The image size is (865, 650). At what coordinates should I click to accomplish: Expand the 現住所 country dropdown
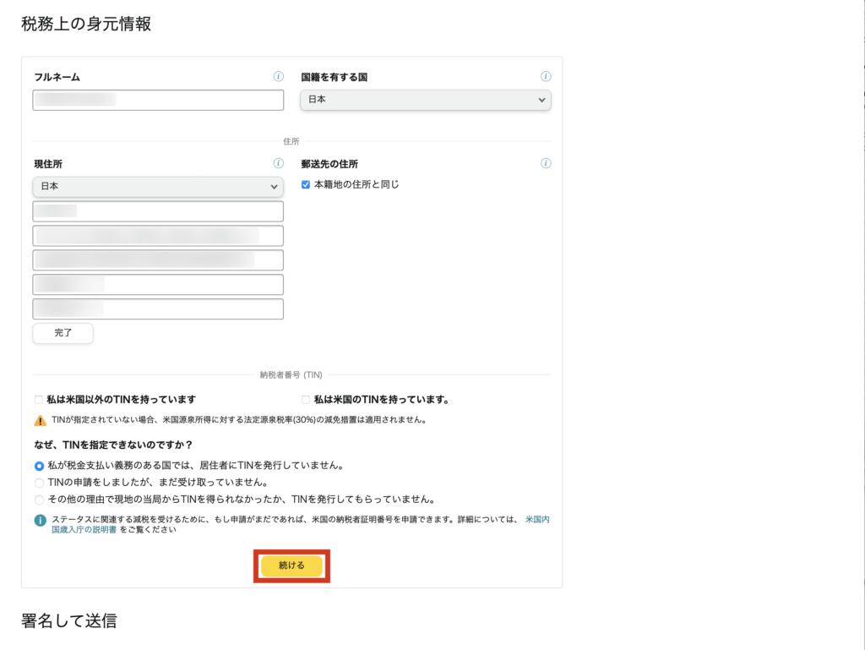pos(158,186)
